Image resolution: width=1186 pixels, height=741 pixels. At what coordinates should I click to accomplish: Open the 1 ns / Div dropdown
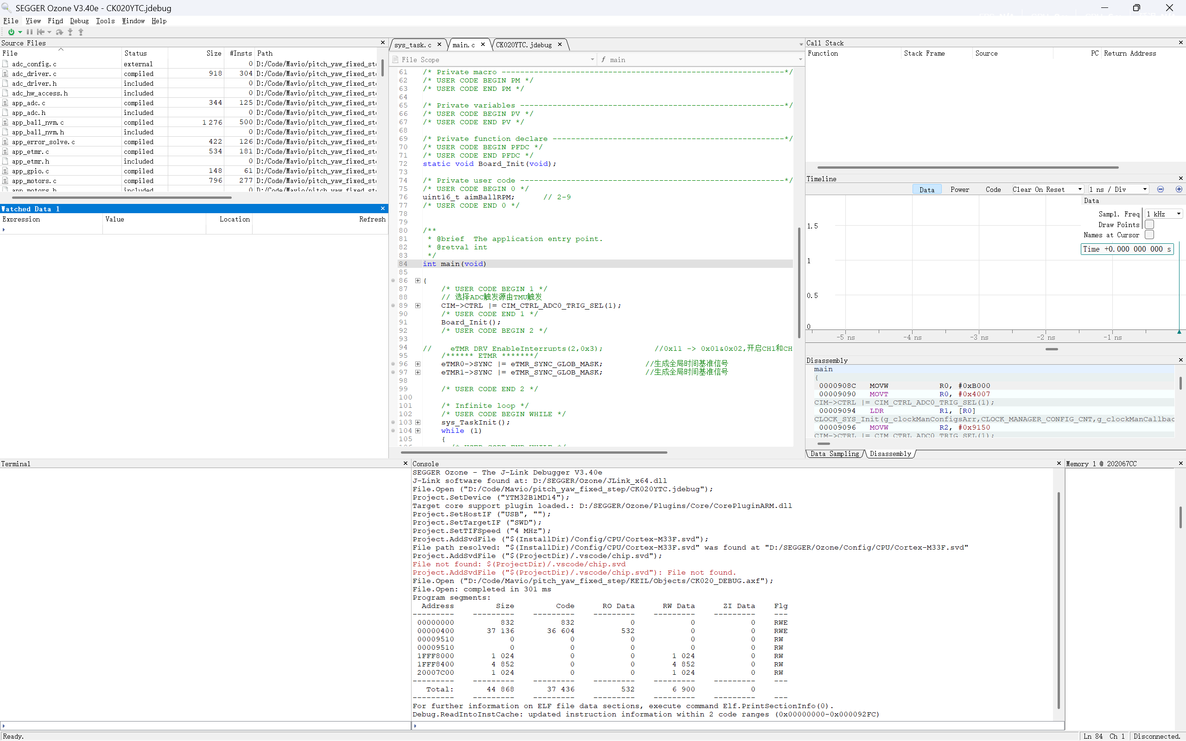(x=1118, y=190)
